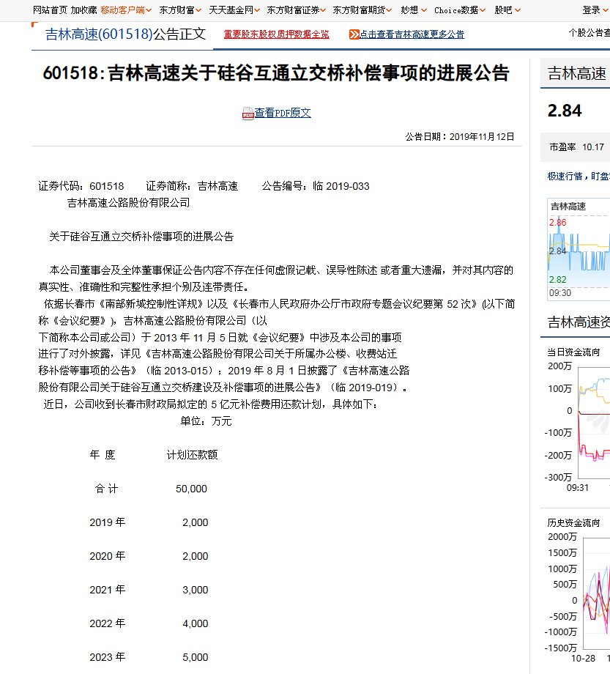Click the 计划还款额 column header
This screenshot has height=674, width=610.
coord(192,455)
